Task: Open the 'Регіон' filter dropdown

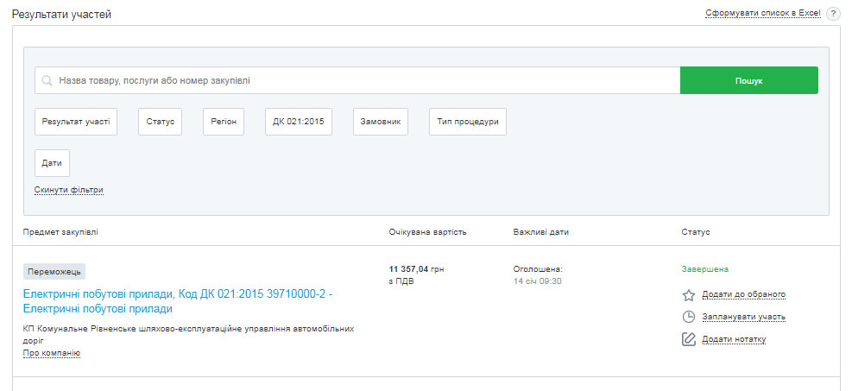Action: pos(224,122)
